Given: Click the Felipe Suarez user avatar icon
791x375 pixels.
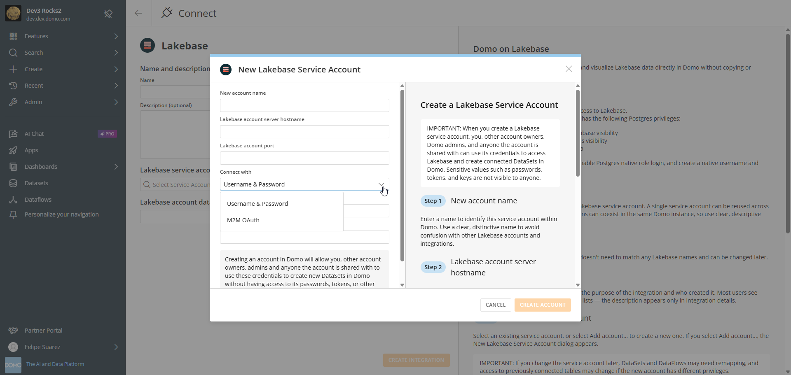Looking at the screenshot, I should tap(13, 347).
